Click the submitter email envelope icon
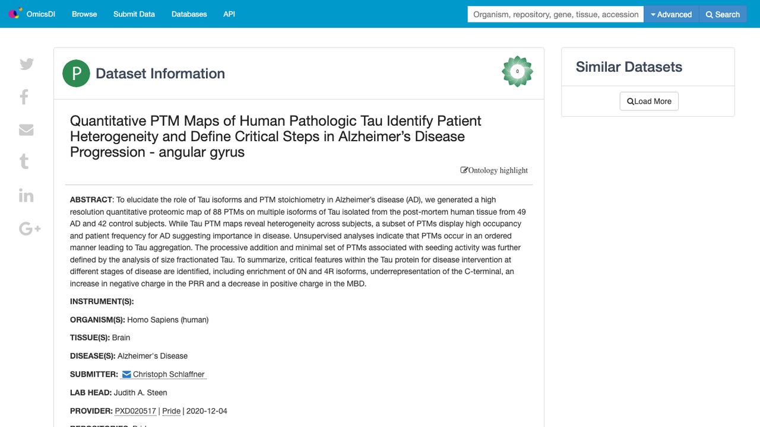760x427 pixels. [126, 374]
